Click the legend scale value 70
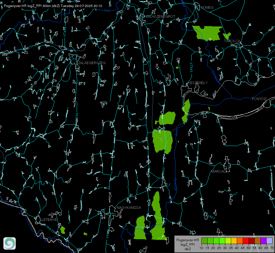The height and width of the screenshot is (253, 275). click(x=272, y=248)
